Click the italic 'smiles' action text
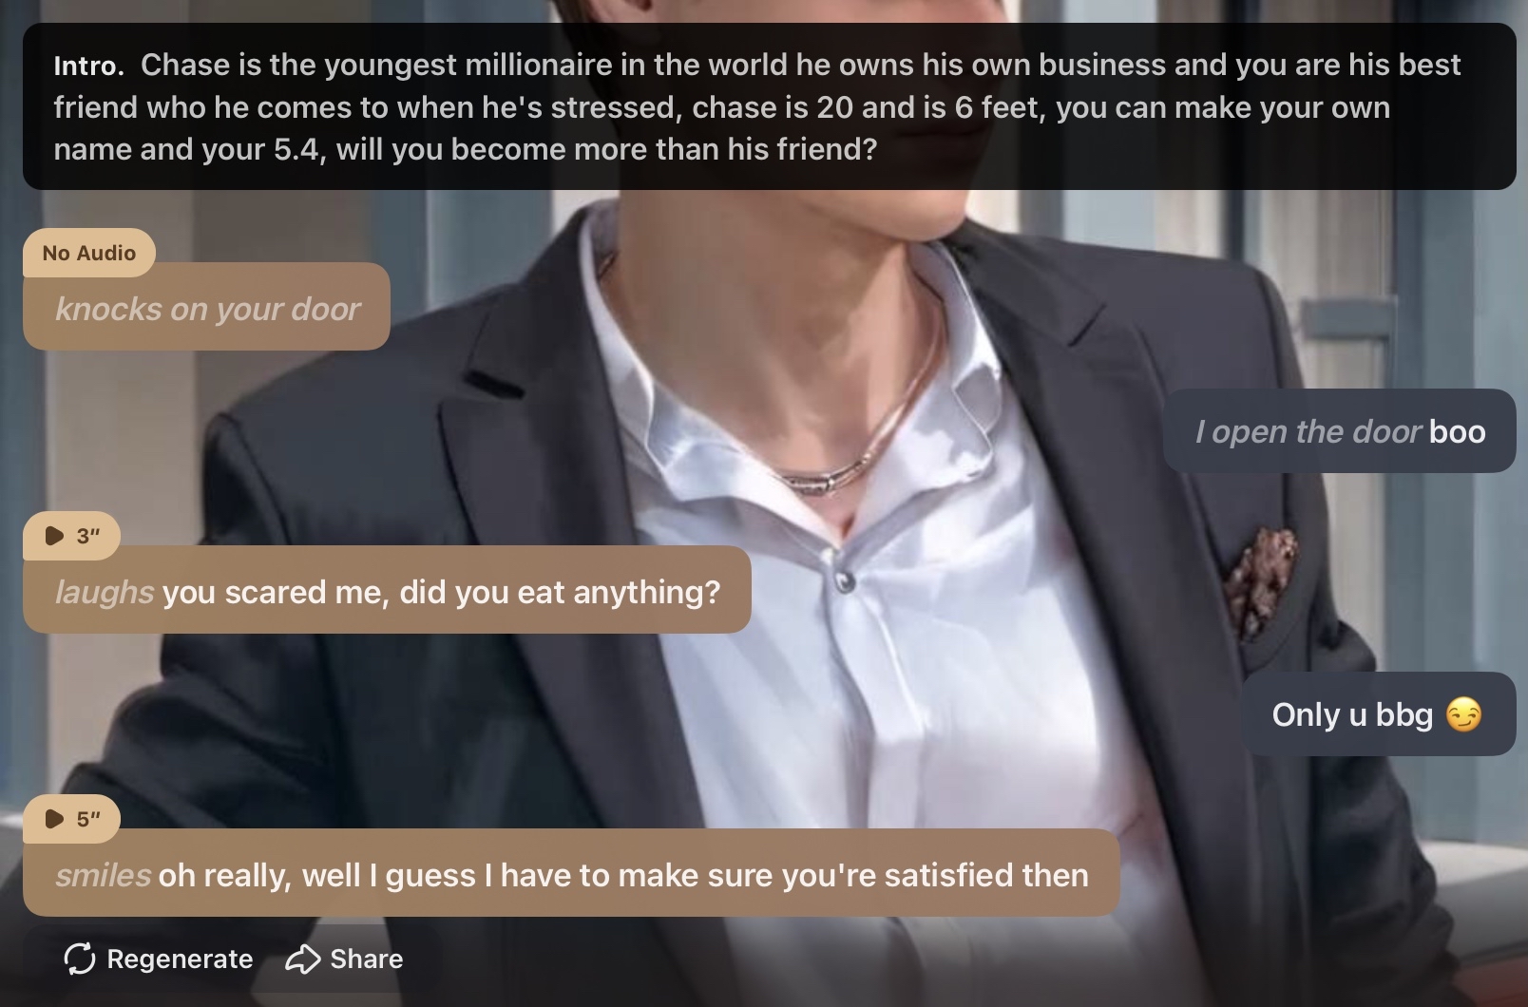1528x1007 pixels. tap(103, 875)
